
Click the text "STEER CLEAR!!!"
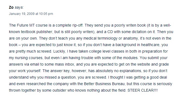tap(142, 90)
